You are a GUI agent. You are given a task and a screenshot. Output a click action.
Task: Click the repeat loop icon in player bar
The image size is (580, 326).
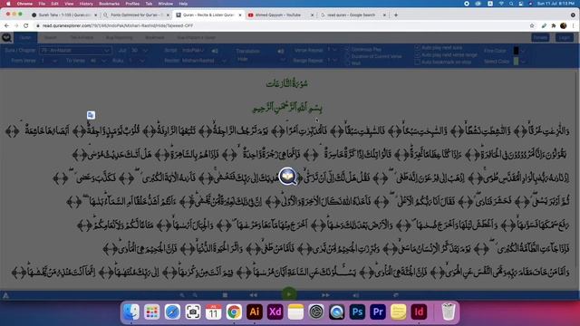pyautogui.click(x=396, y=295)
